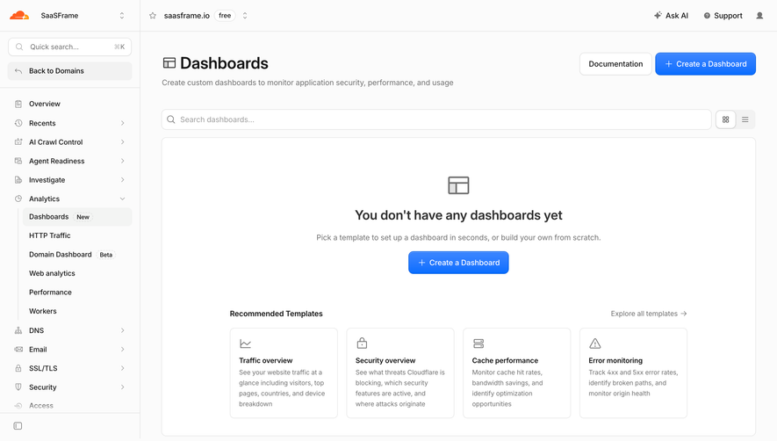Expand the Security section chevron

pos(122,387)
